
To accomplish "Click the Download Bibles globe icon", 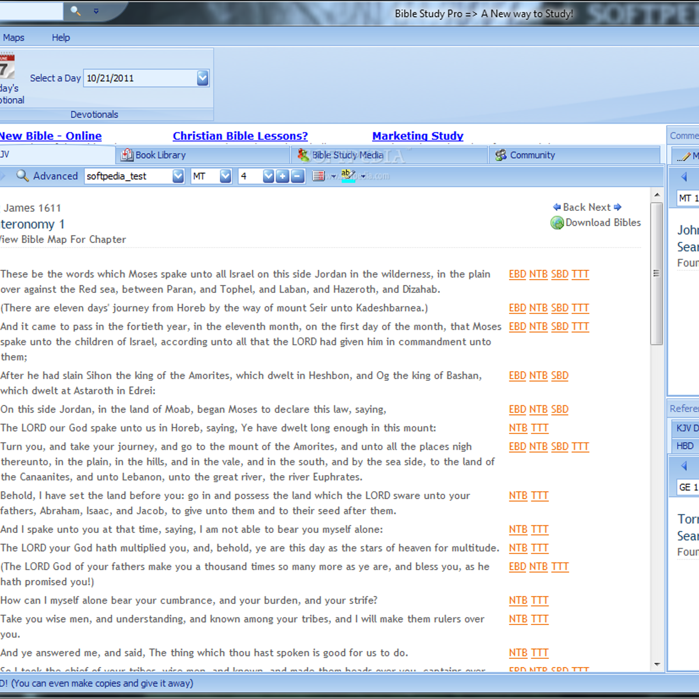I will click(557, 223).
